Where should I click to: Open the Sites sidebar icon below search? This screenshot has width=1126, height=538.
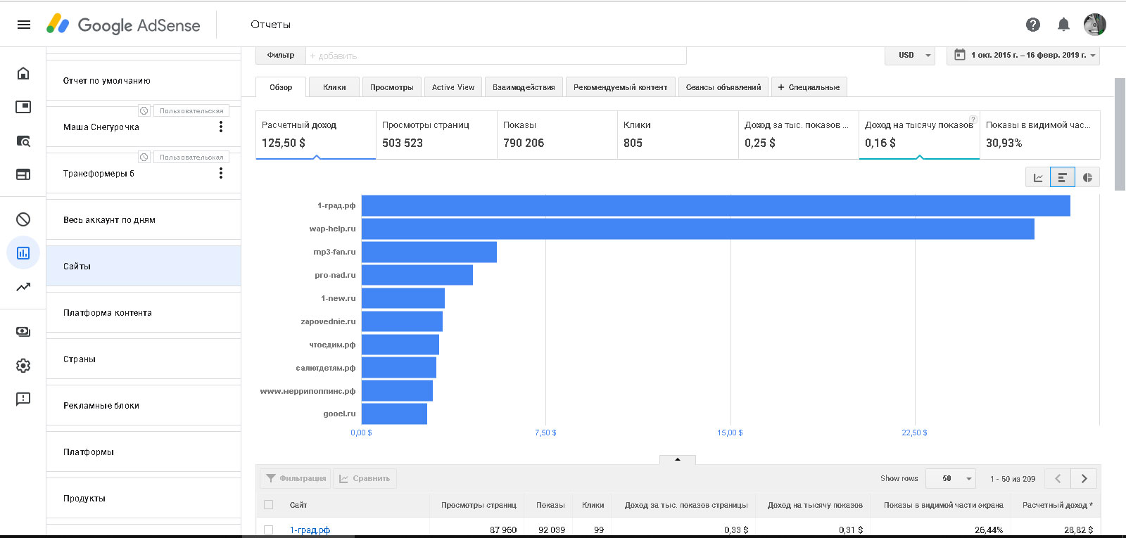coord(23,174)
